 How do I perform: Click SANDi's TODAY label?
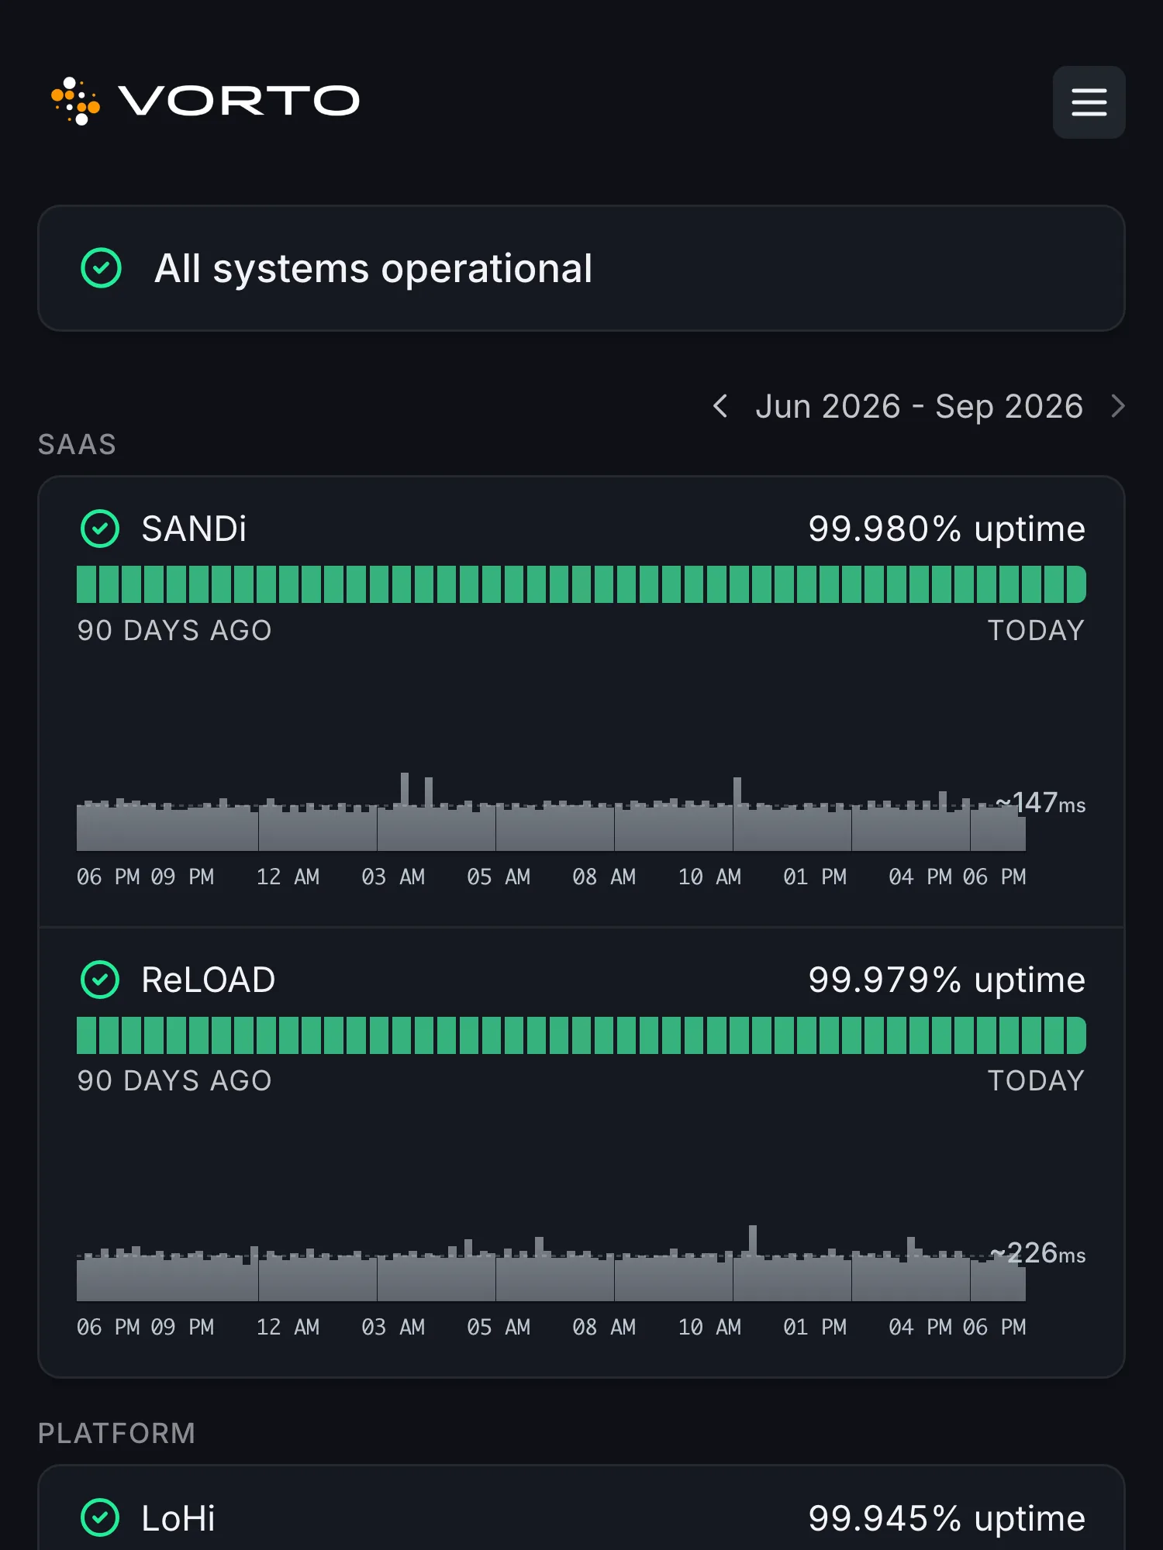1036,630
